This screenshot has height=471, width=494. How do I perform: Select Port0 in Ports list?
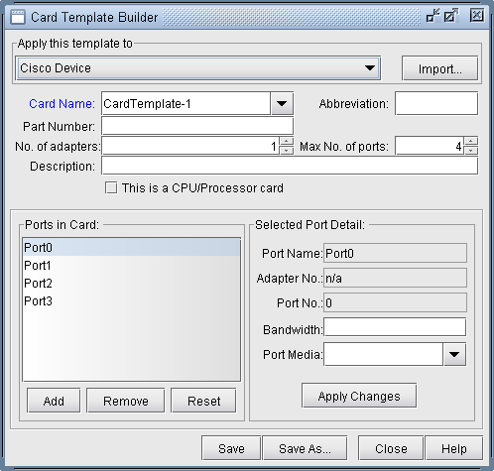(x=131, y=248)
